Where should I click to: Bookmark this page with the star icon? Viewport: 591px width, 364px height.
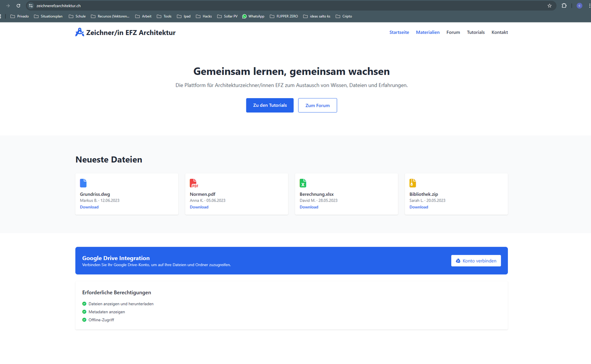point(549,6)
